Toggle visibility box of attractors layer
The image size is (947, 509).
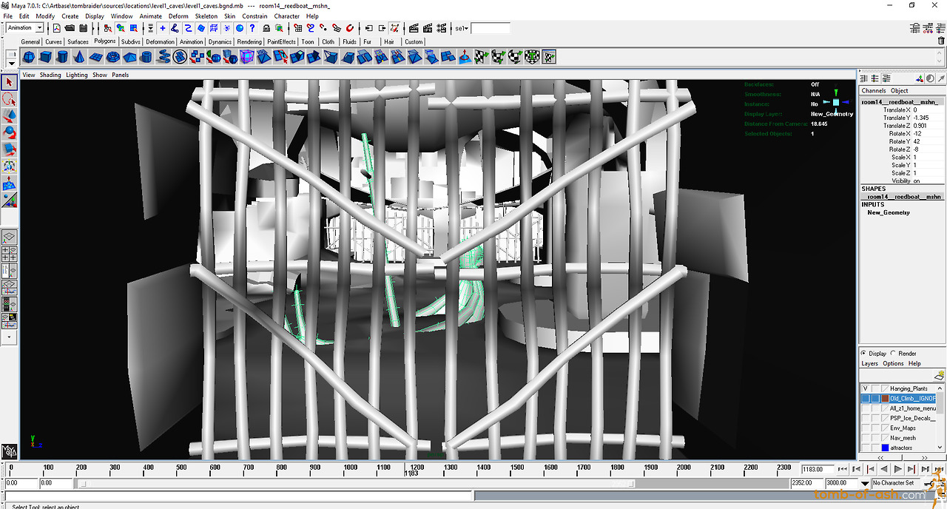[865, 448]
